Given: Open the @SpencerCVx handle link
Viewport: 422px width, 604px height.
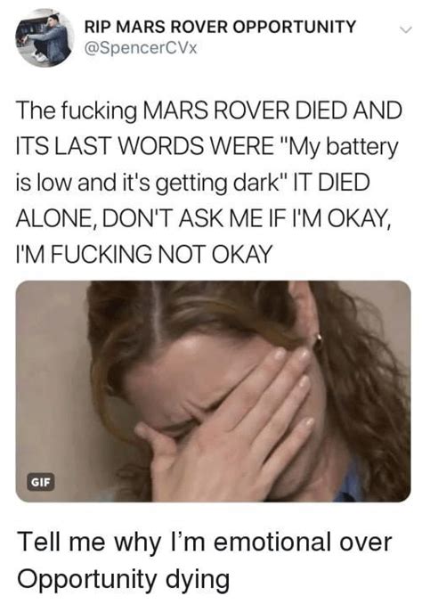Looking at the screenshot, I should pyautogui.click(x=141, y=48).
